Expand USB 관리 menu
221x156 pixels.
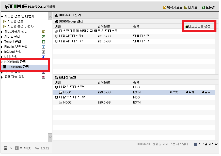pyautogui.click(x=2, y=57)
